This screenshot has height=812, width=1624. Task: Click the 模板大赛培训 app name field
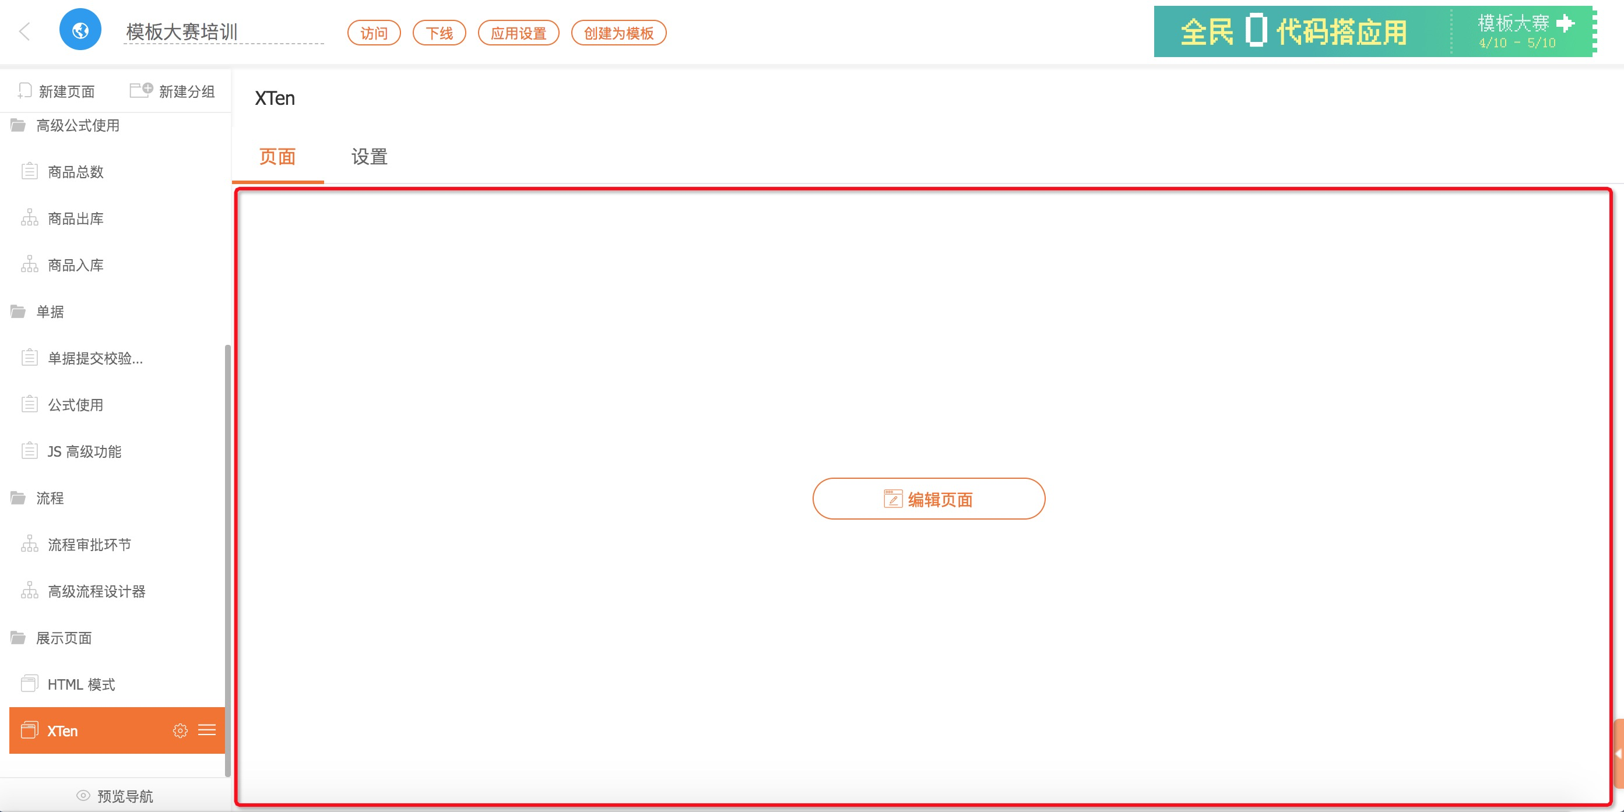point(223,32)
